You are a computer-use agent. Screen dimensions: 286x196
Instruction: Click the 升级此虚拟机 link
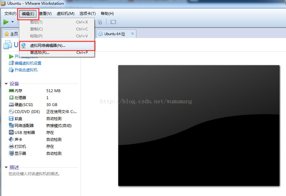click(x=26, y=70)
